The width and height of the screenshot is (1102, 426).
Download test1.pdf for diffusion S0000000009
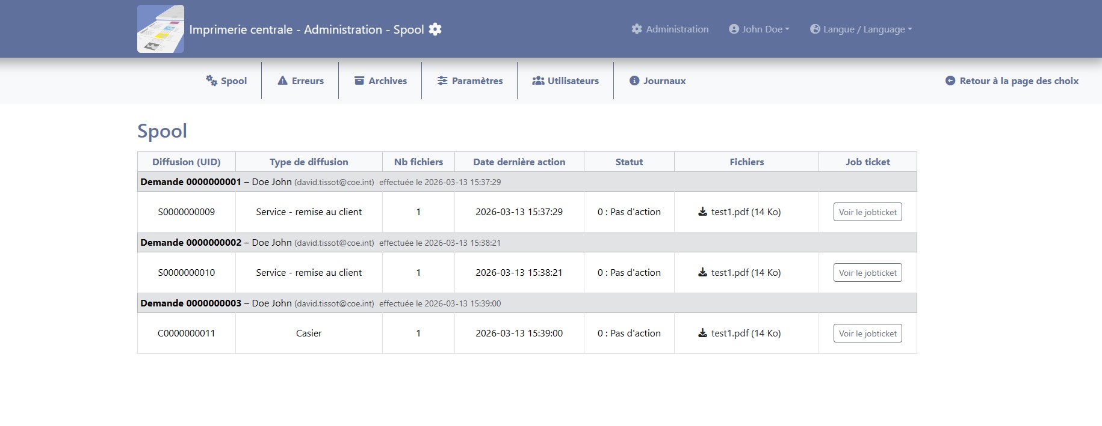click(x=740, y=212)
